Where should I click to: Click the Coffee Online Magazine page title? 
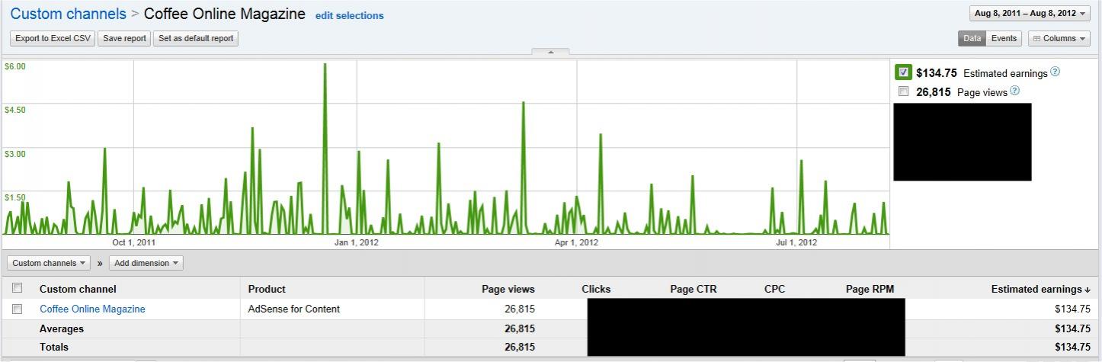point(225,14)
